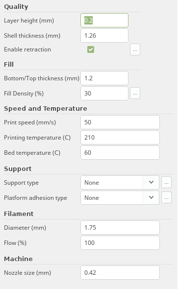Open retraction settings ellipsis button
The image size is (178, 289).
pos(135,49)
